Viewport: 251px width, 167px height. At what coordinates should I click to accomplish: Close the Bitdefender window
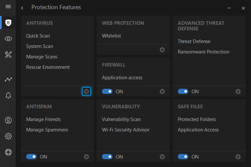click(243, 8)
